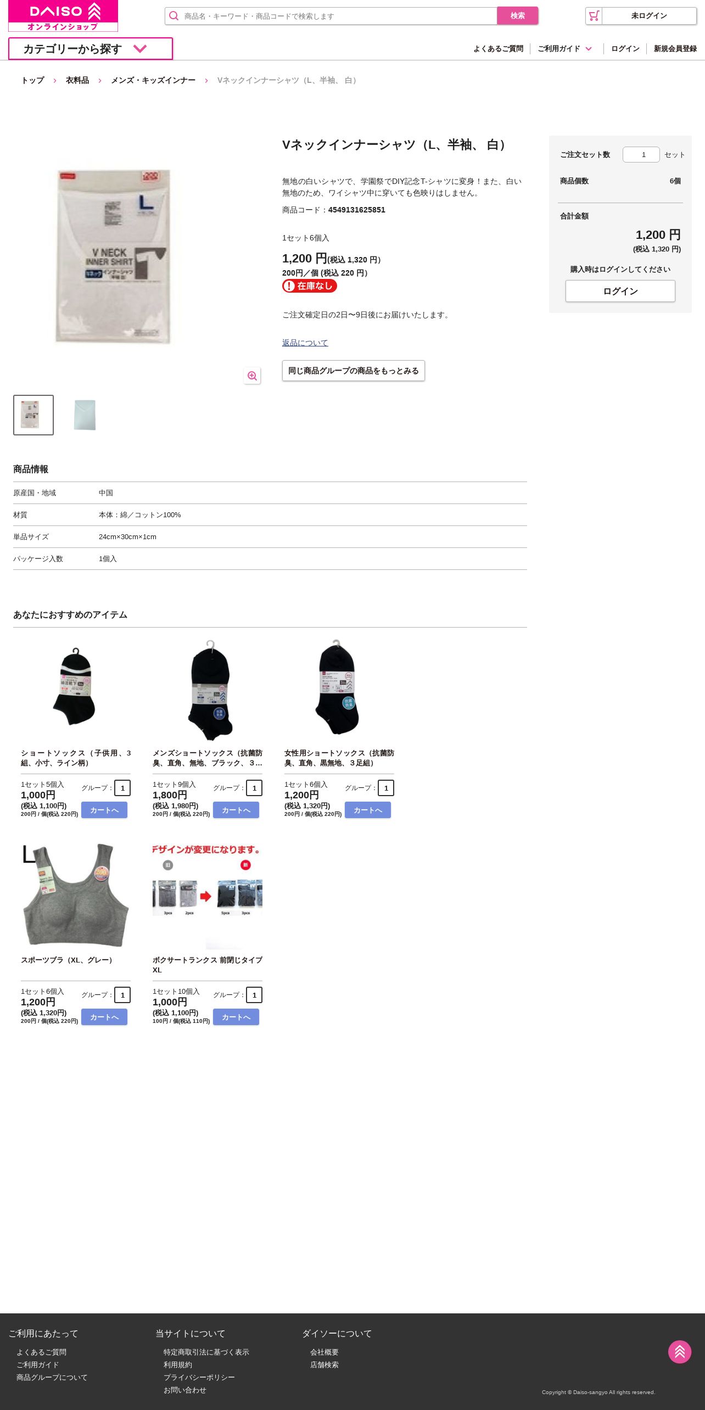Focus the ご注文セット数 quantity field
The width and height of the screenshot is (705, 1410).
[641, 155]
